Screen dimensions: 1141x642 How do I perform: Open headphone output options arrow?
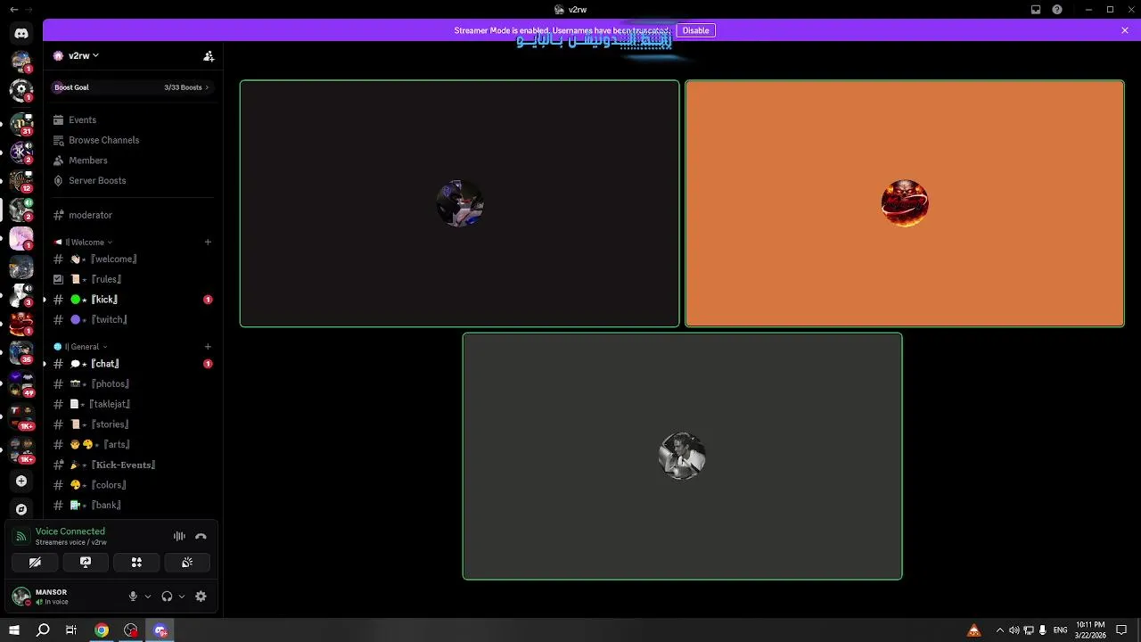click(182, 597)
